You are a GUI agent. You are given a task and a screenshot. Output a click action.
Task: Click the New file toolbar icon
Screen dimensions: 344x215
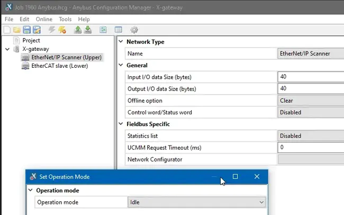(x=7, y=30)
